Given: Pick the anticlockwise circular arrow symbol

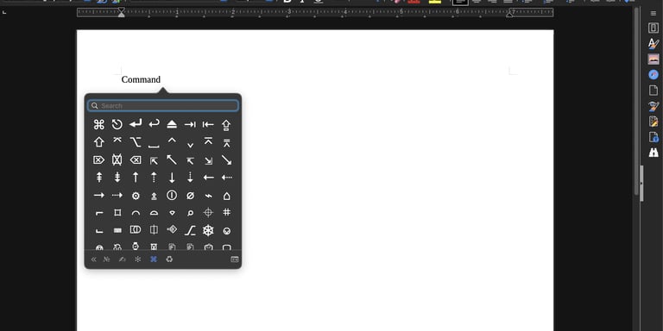Looking at the screenshot, I should [x=117, y=124].
